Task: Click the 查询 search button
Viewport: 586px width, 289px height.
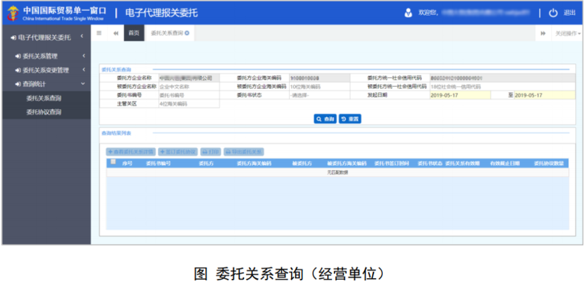Action: coord(325,119)
